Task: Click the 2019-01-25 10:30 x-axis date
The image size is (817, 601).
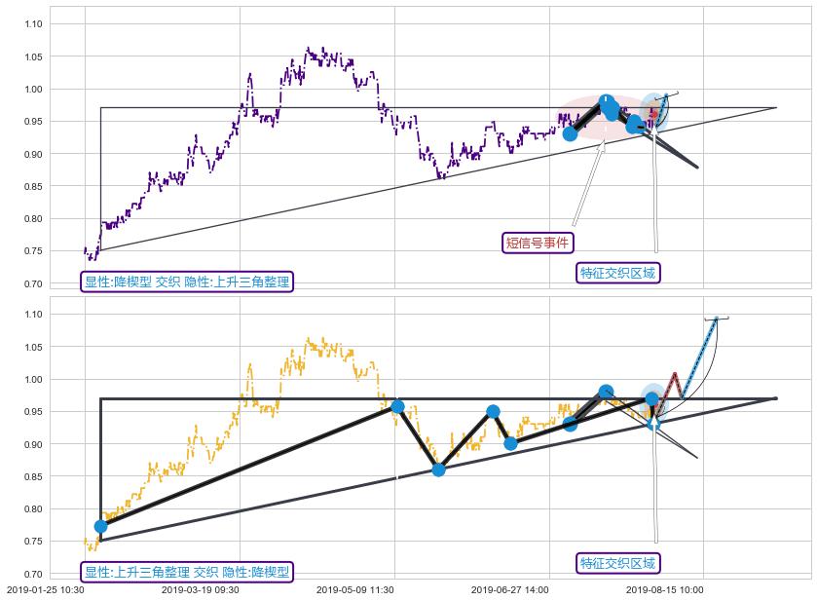Action: [x=45, y=589]
